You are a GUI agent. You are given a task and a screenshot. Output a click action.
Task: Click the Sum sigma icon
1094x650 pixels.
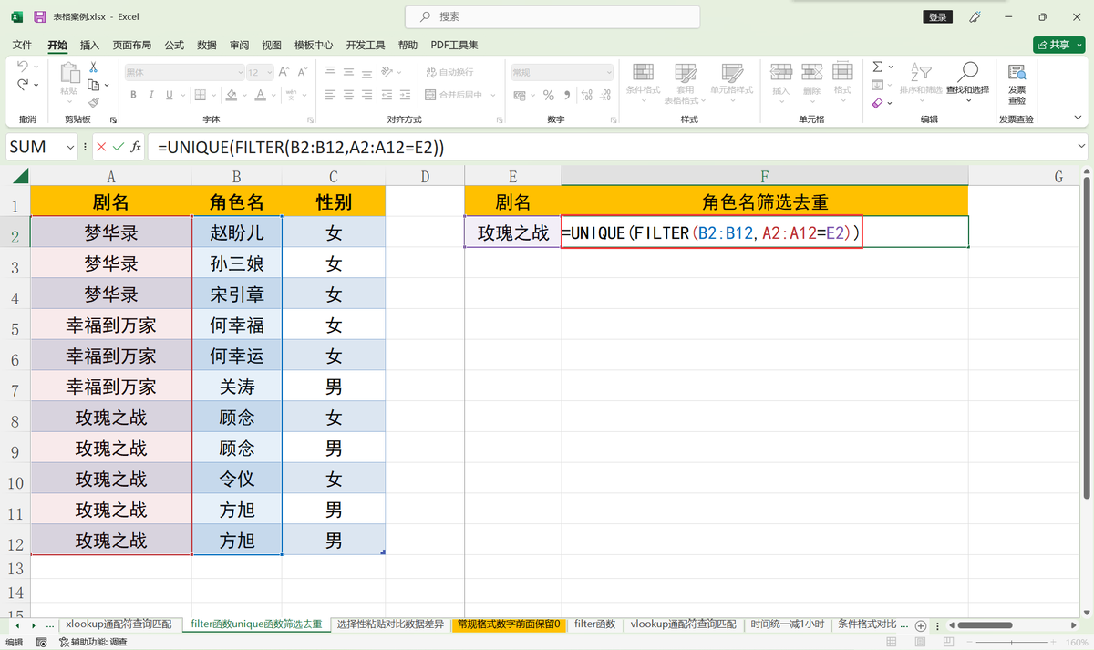(x=877, y=67)
